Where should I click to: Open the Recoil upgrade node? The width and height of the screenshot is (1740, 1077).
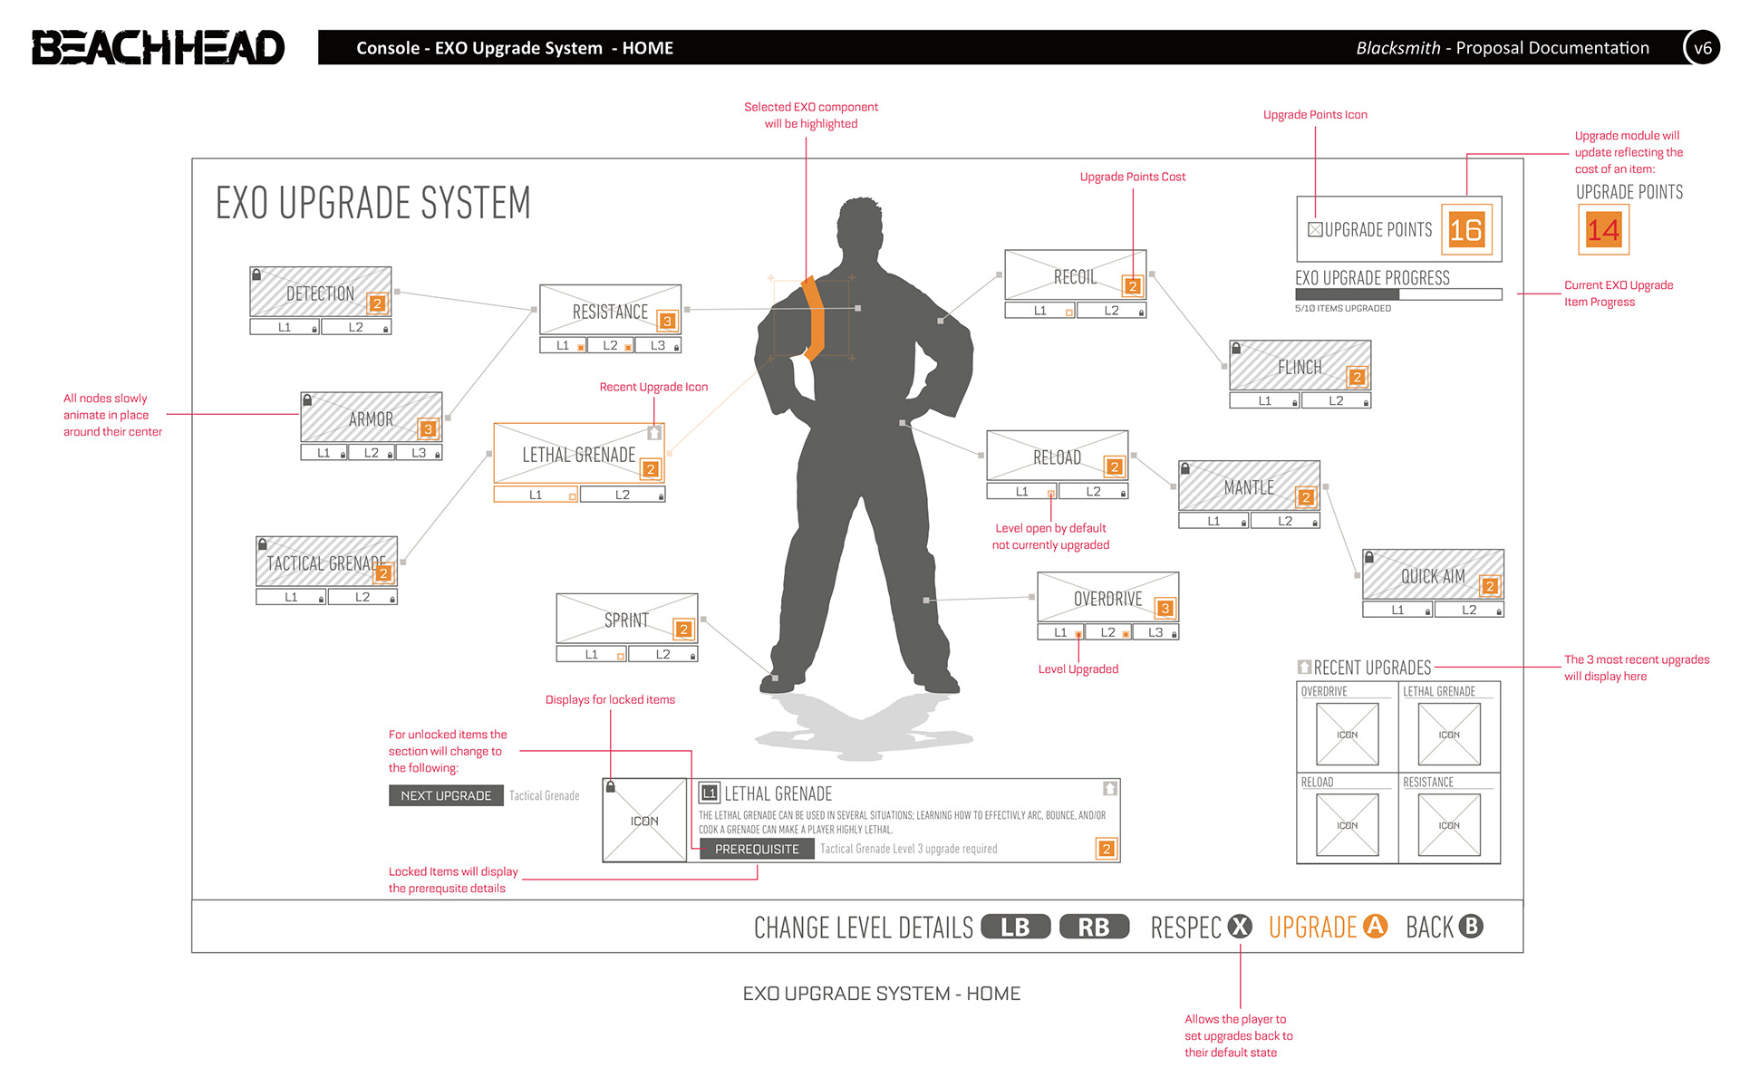coord(1075,276)
